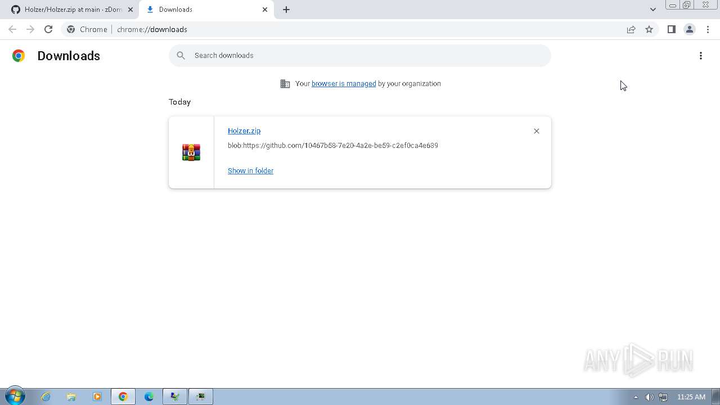Screen dimensions: 720x405
Task: Open the checkmark app in taskbar
Action: click(175, 397)
